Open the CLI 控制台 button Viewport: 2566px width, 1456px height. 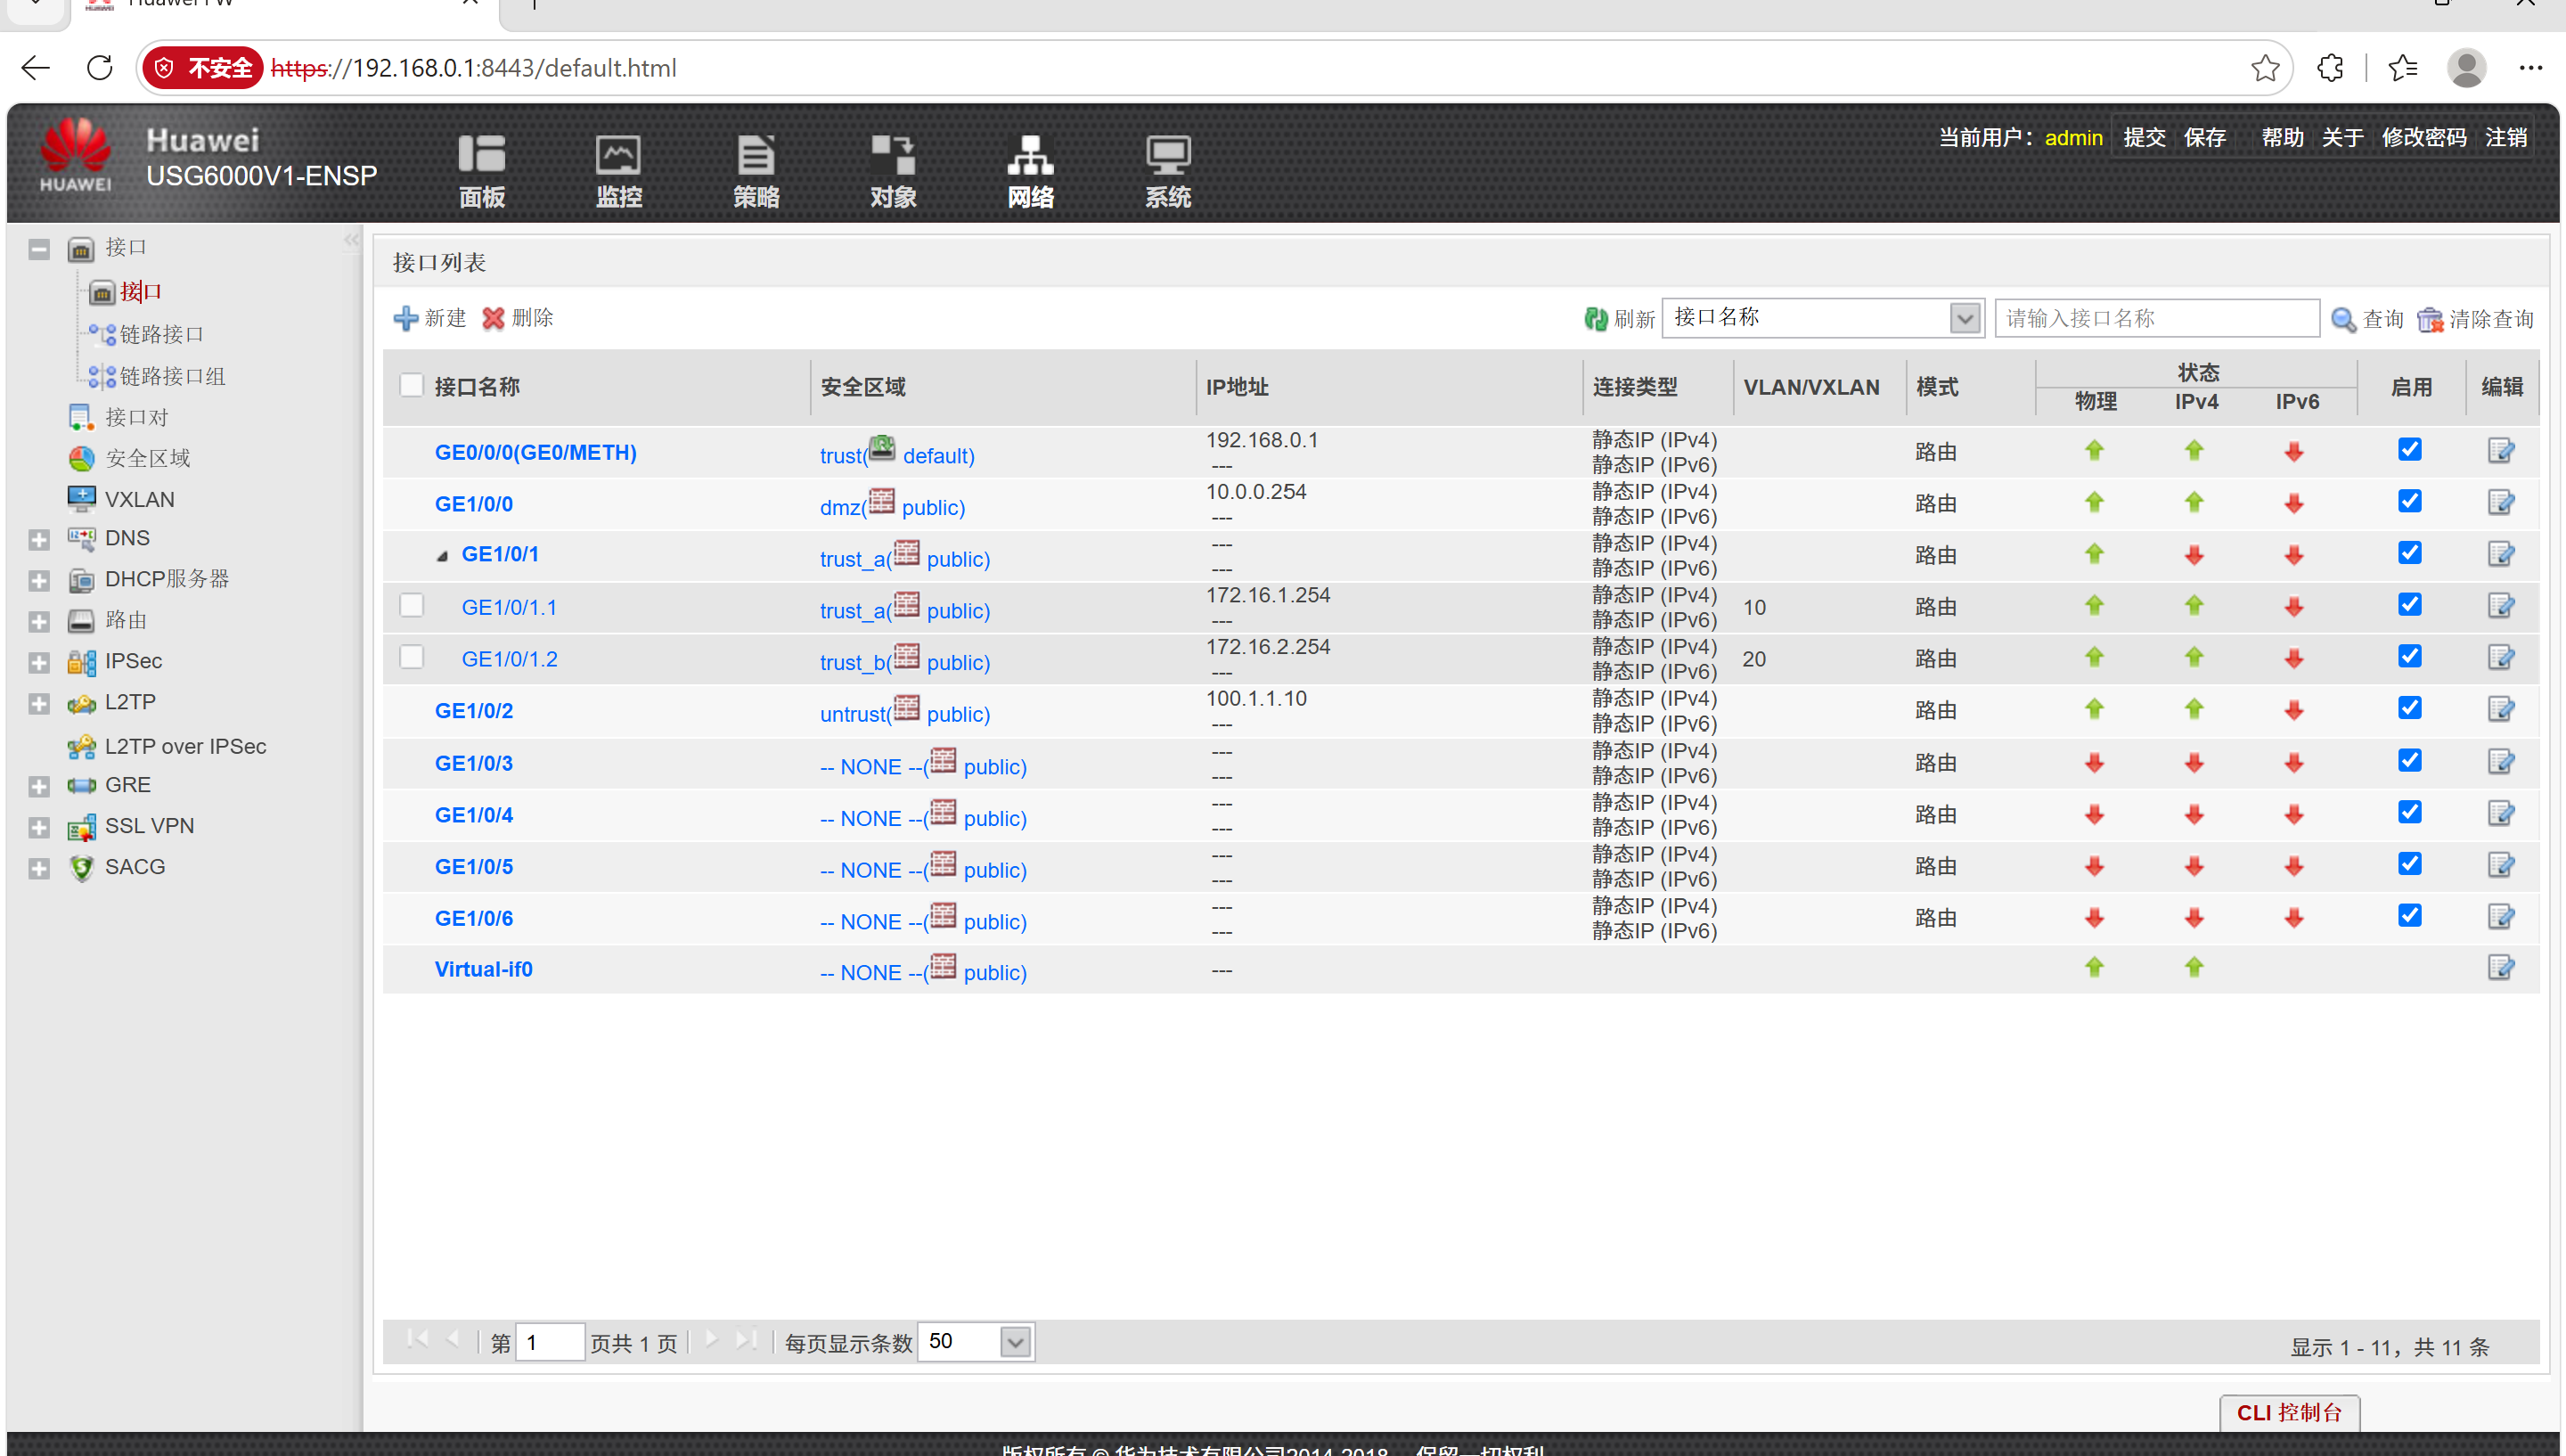point(2289,1412)
